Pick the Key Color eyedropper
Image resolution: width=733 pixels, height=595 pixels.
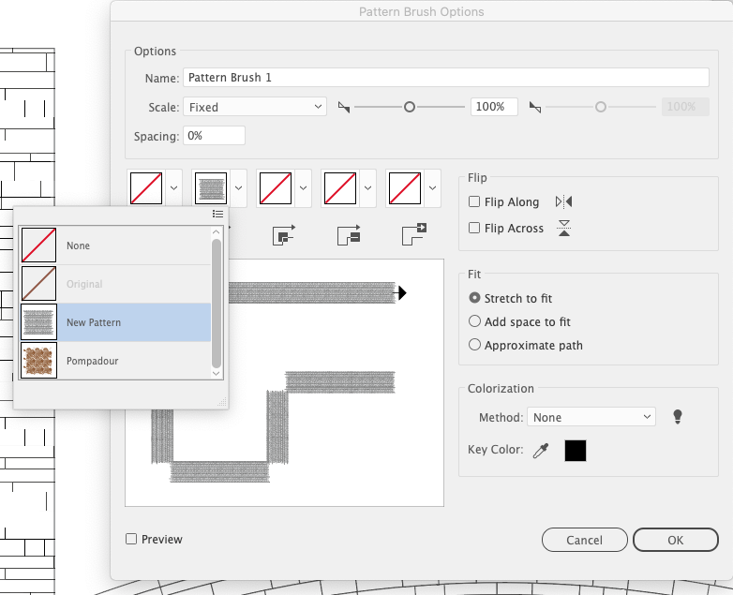[540, 451]
